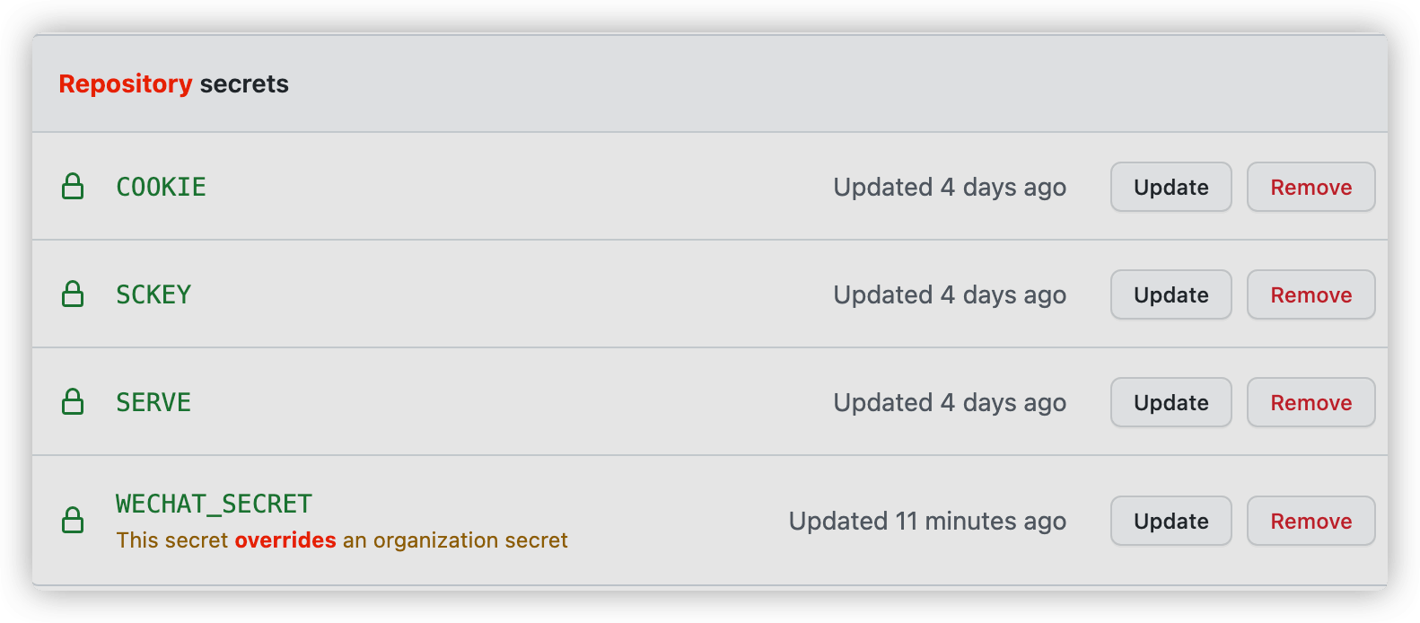This screenshot has height=623, width=1420.
Task: Update the COOKIE secret
Action: tap(1171, 187)
